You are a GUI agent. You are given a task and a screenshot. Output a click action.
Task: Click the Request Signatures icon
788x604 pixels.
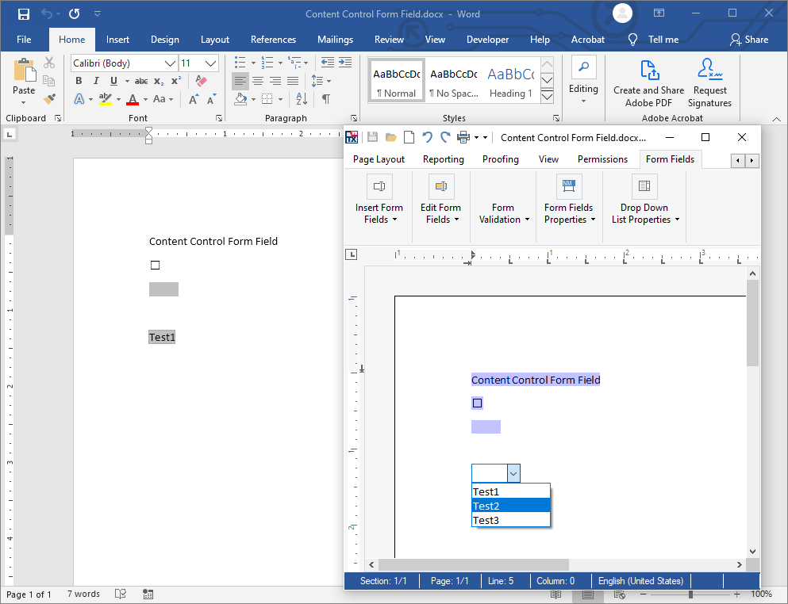tap(709, 79)
